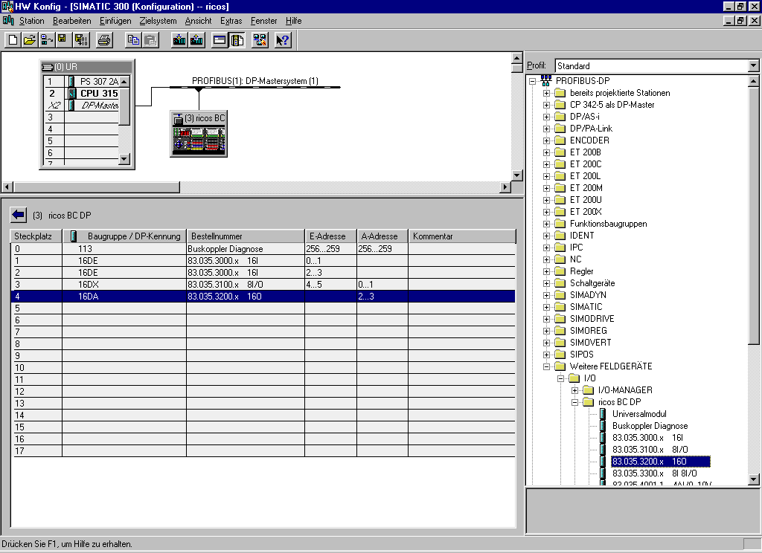Screen dimensions: 762x553
Task: Open the Fenster menu
Action: tap(264, 21)
